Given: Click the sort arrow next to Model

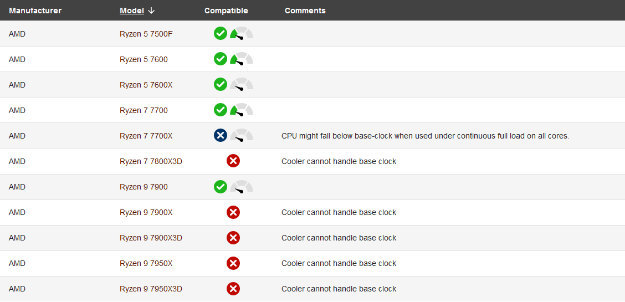Looking at the screenshot, I should pyautogui.click(x=151, y=11).
